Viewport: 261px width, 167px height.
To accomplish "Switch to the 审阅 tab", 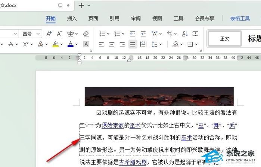I will (x=136, y=18).
